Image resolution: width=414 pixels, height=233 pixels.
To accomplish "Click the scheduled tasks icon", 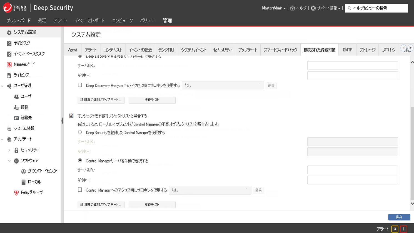I will tap(9, 43).
